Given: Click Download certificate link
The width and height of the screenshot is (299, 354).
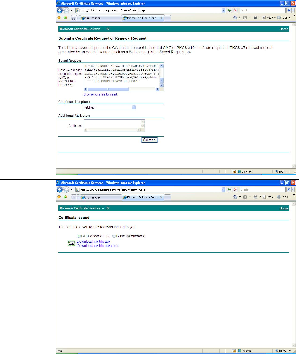Looking at the screenshot, I should 93,241.
